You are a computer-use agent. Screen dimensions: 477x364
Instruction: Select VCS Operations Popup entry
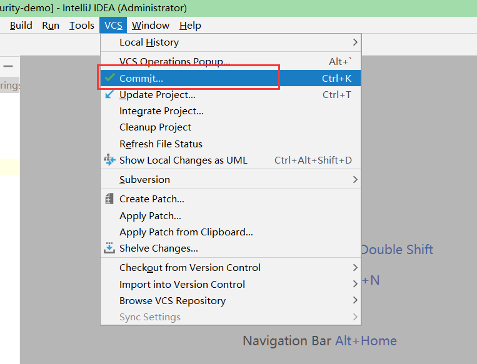pyautogui.click(x=231, y=61)
